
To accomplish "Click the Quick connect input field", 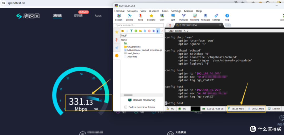I will pos(138,25).
